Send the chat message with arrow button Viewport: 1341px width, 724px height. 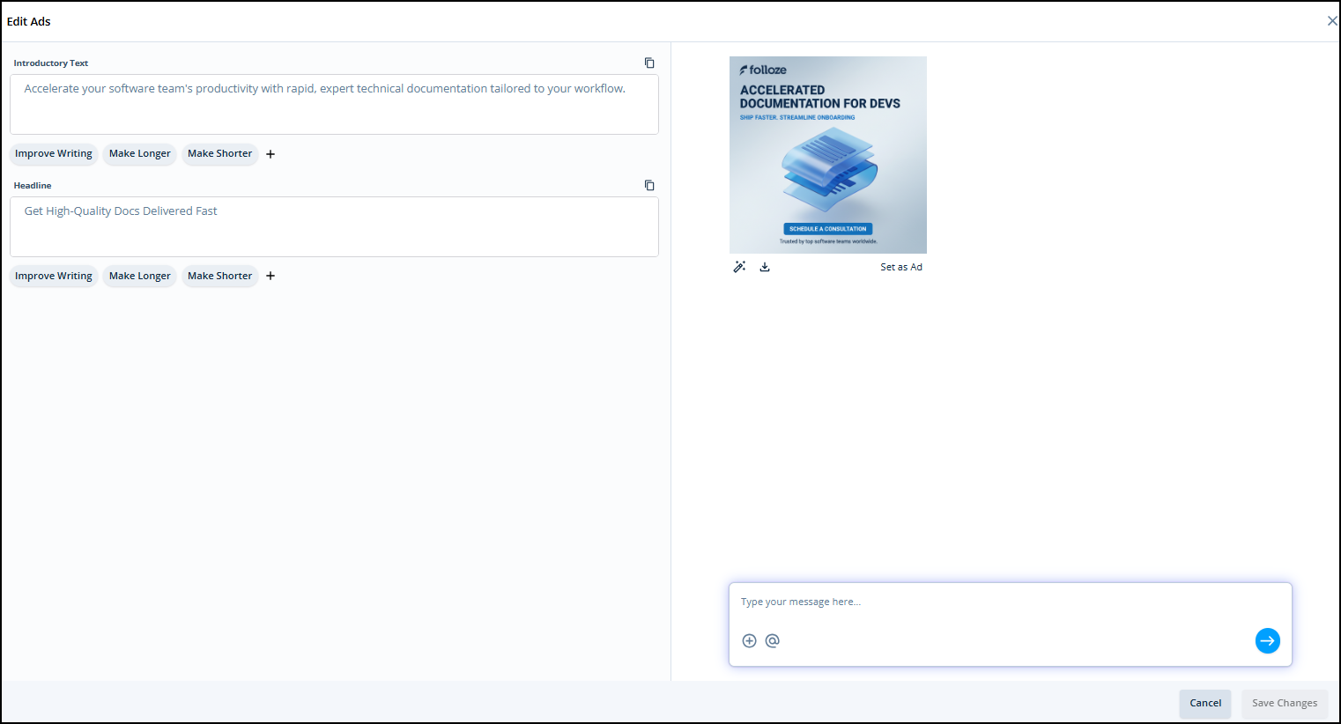(x=1267, y=641)
